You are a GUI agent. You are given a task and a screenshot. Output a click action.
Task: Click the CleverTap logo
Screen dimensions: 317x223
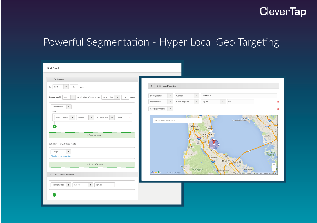pos(283,12)
